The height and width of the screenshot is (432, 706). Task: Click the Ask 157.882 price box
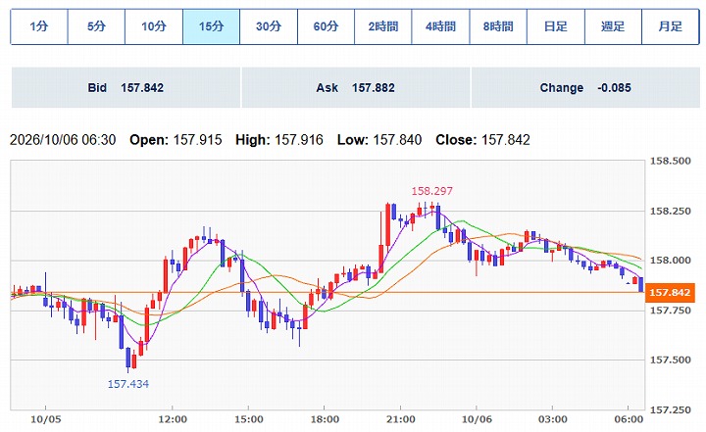[x=356, y=87]
